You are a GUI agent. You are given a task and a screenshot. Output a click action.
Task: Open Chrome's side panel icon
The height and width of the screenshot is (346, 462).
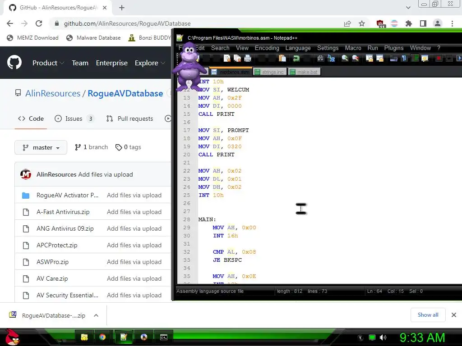click(423, 23)
